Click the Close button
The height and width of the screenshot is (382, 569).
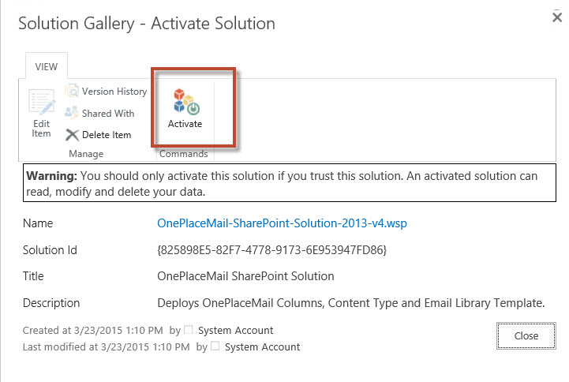[526, 336]
